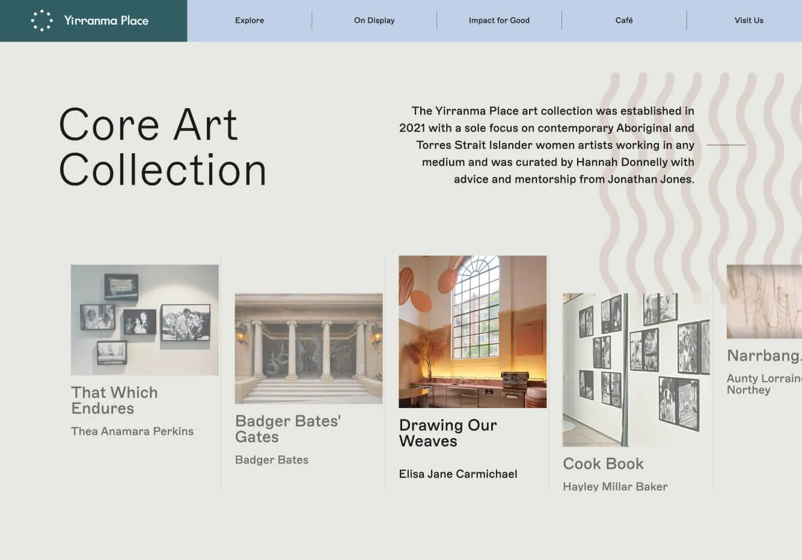Open the Explore menu
This screenshot has height=560, width=802.
tap(249, 20)
